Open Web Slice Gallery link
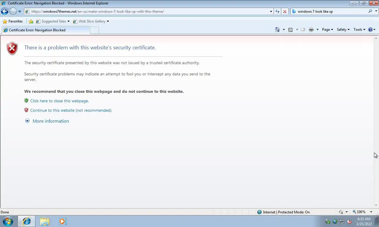The height and width of the screenshot is (227, 379). coord(89,21)
